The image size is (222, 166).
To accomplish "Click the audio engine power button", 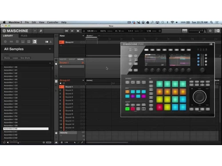I will (x=210, y=31).
